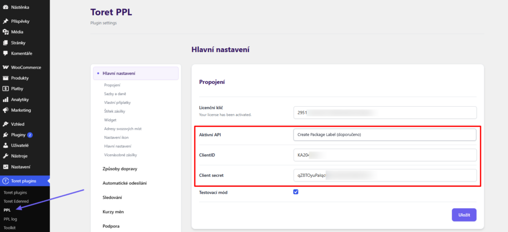The width and height of the screenshot is (508, 232).
Task: Open the Toret plugins submenu entry
Action: click(x=15, y=193)
